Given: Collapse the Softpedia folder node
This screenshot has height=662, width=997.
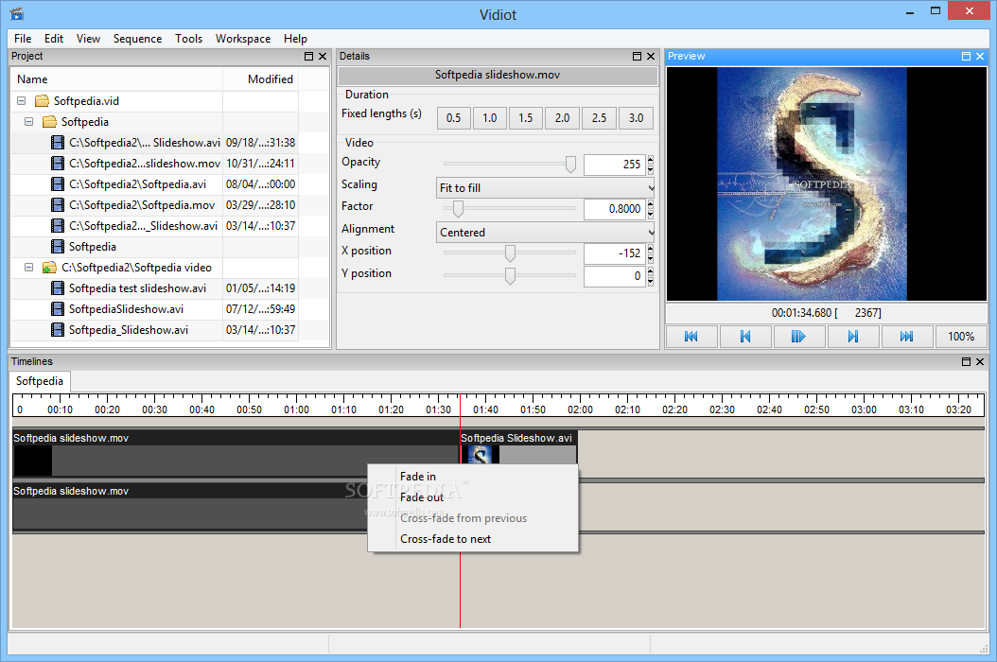Looking at the screenshot, I should [x=28, y=121].
